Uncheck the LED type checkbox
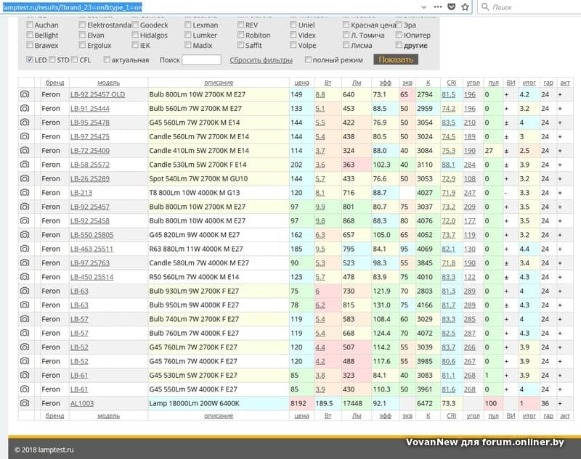 pos(30,60)
